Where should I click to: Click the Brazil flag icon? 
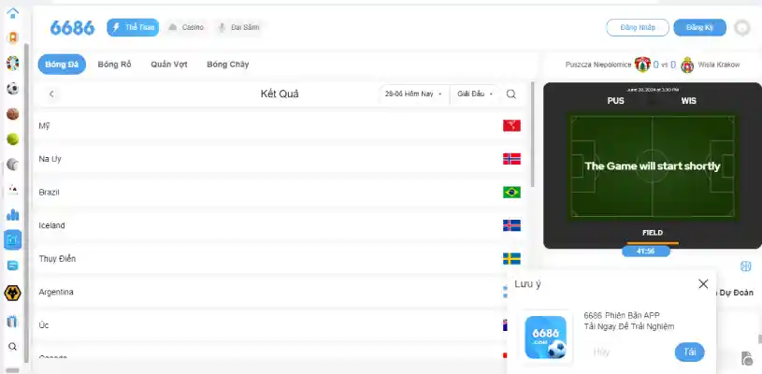[x=511, y=193]
